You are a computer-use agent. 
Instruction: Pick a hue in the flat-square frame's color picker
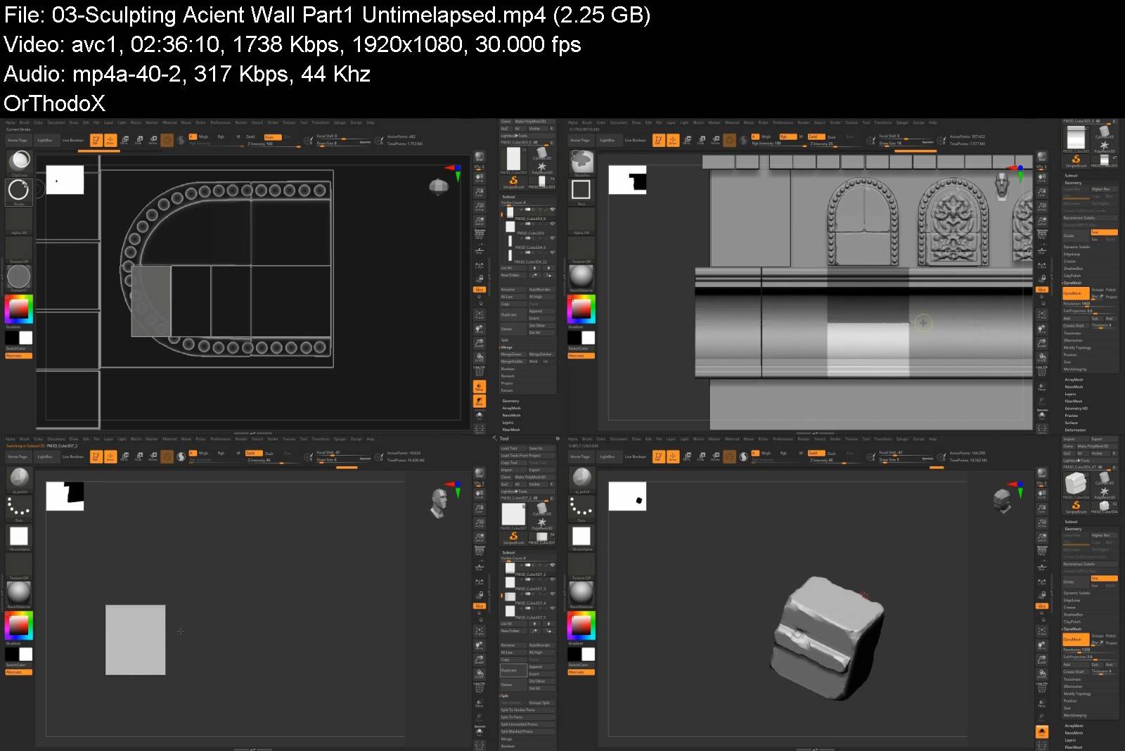(x=19, y=625)
